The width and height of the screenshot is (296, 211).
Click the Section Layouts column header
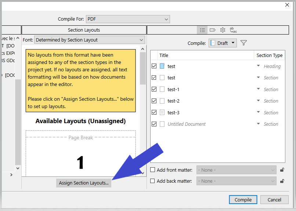(84, 30)
